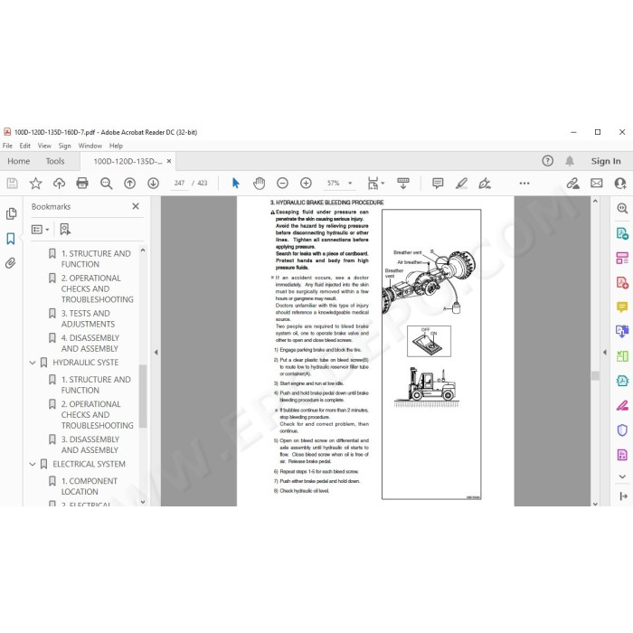Open Page Thumbnails panel icon

pyautogui.click(x=11, y=213)
